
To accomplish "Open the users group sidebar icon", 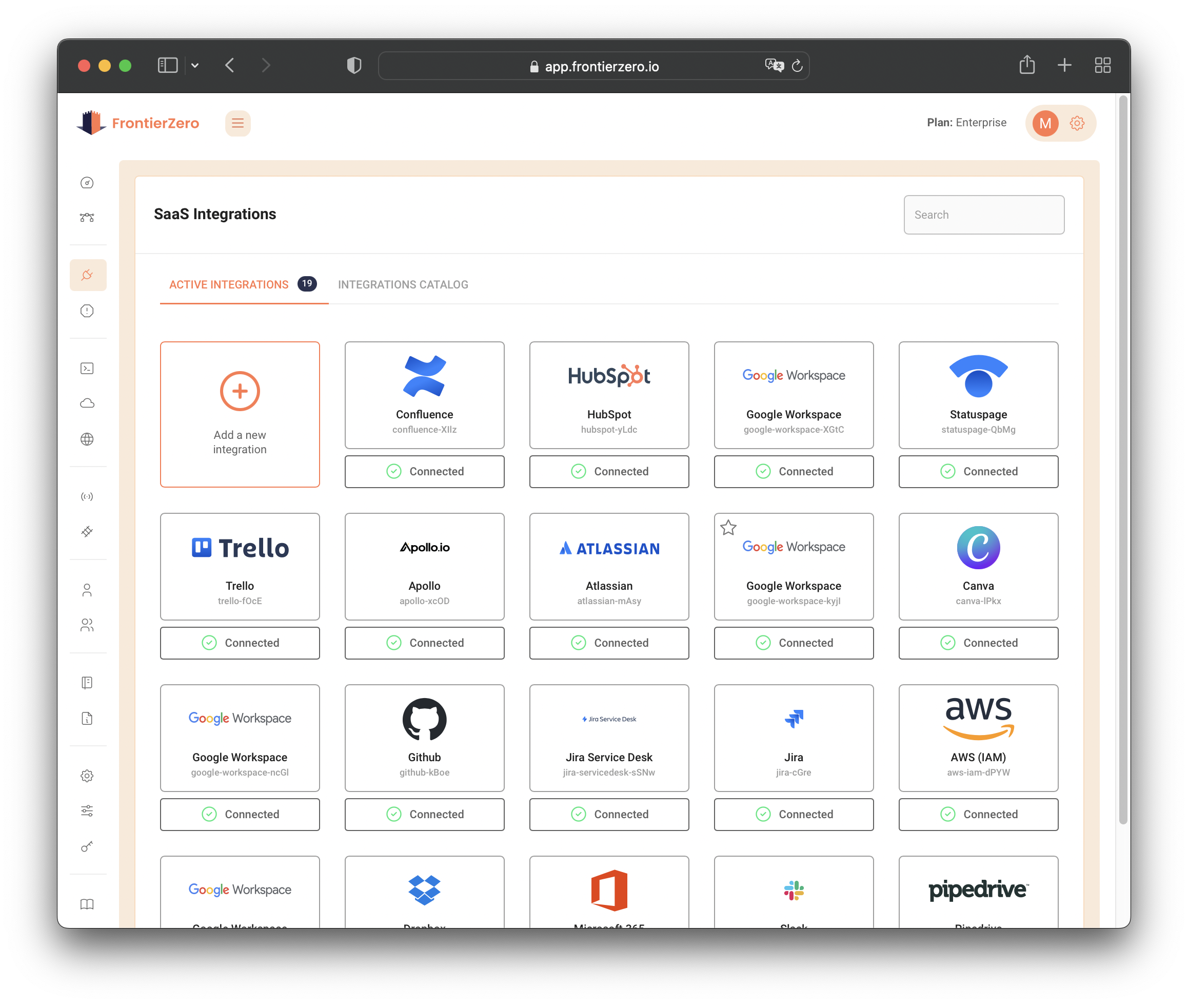I will click(87, 625).
